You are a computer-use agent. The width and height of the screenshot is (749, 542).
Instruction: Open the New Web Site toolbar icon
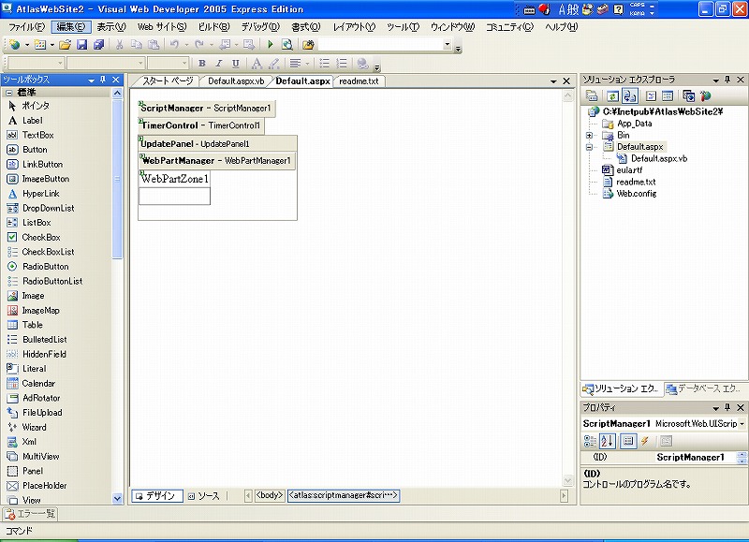(x=14, y=45)
